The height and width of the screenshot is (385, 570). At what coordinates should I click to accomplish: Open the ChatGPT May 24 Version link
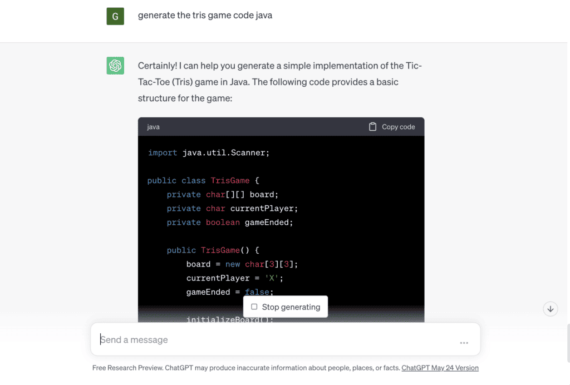coord(440,368)
